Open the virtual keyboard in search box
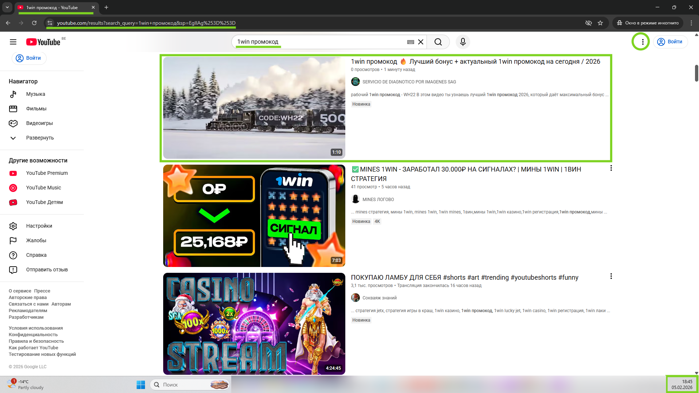The height and width of the screenshot is (393, 699). [411, 42]
